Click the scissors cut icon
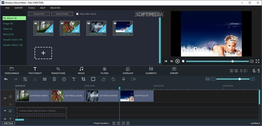The width and height of the screenshot is (262, 126). [35, 79]
